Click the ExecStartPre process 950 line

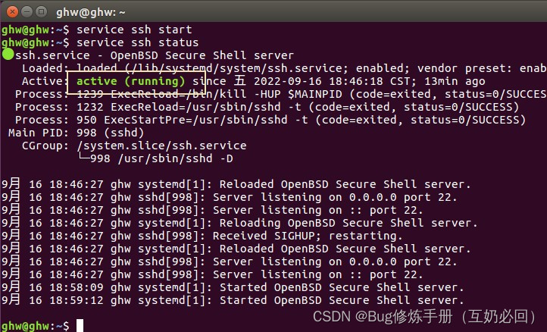coord(270,120)
